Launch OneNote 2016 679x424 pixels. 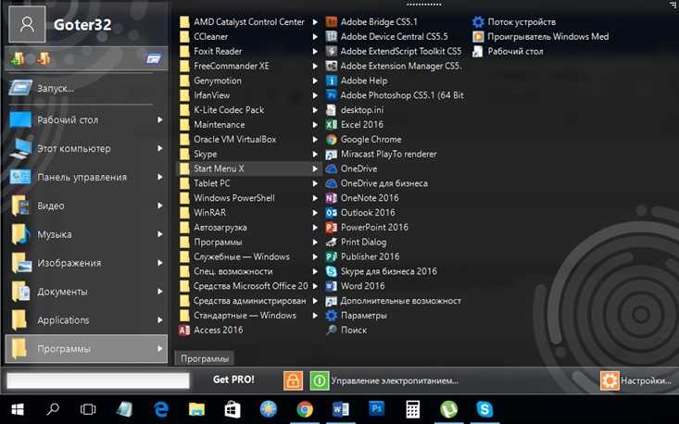pyautogui.click(x=361, y=198)
